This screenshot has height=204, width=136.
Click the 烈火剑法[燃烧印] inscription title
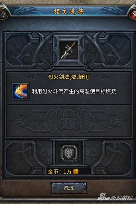pos(68,77)
